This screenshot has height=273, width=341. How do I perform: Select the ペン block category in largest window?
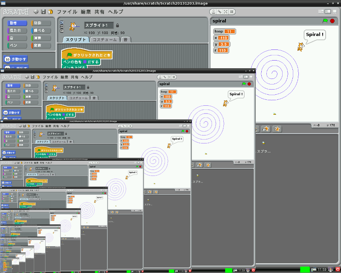(x=17, y=45)
